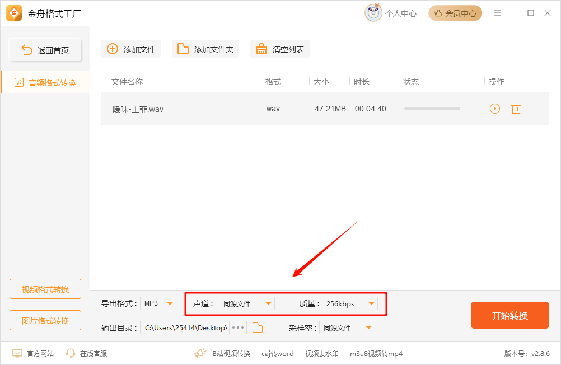Select 音频格式转换 sidebar tab
This screenshot has height=365, width=561.
tap(45, 83)
